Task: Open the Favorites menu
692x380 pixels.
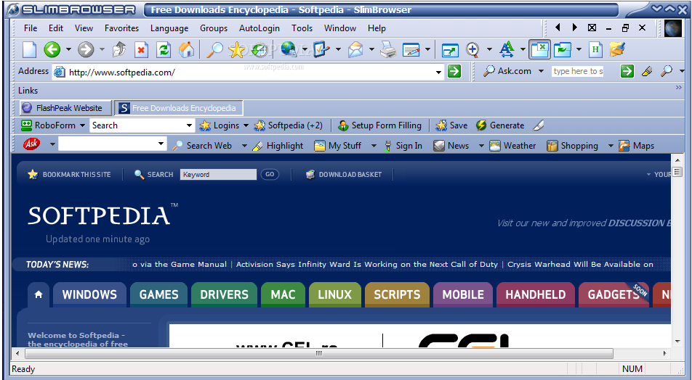Action: point(122,28)
